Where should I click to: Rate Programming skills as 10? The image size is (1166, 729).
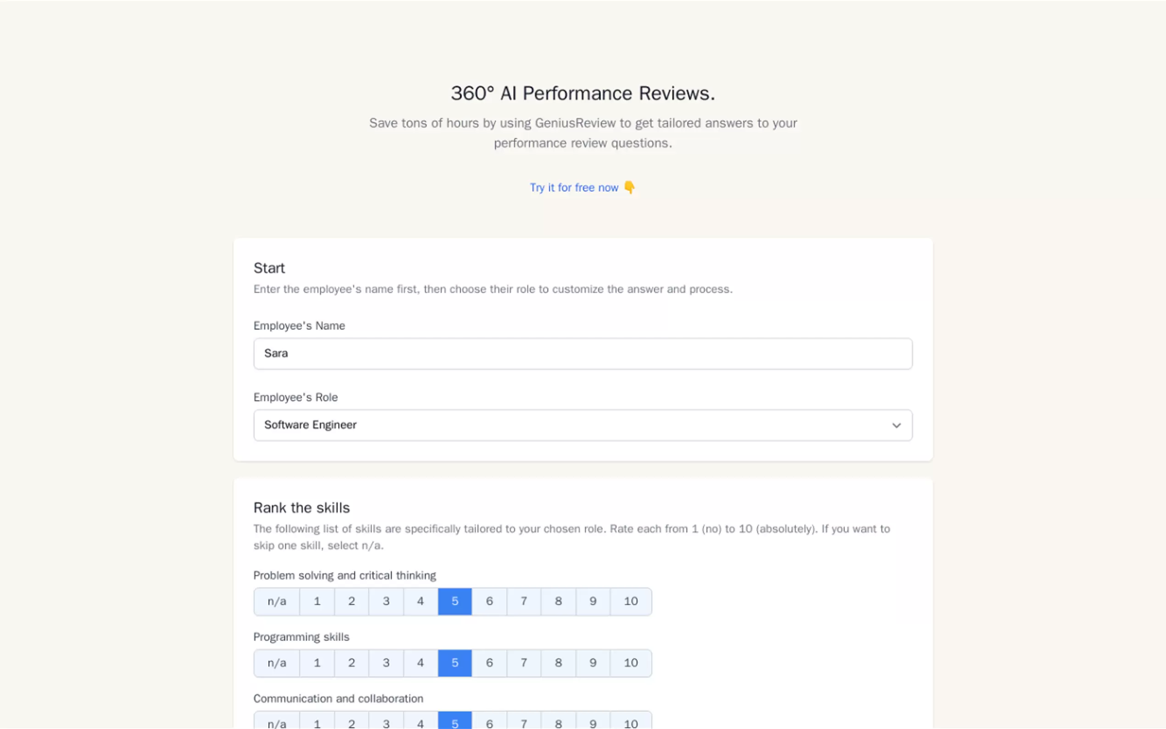click(x=630, y=663)
